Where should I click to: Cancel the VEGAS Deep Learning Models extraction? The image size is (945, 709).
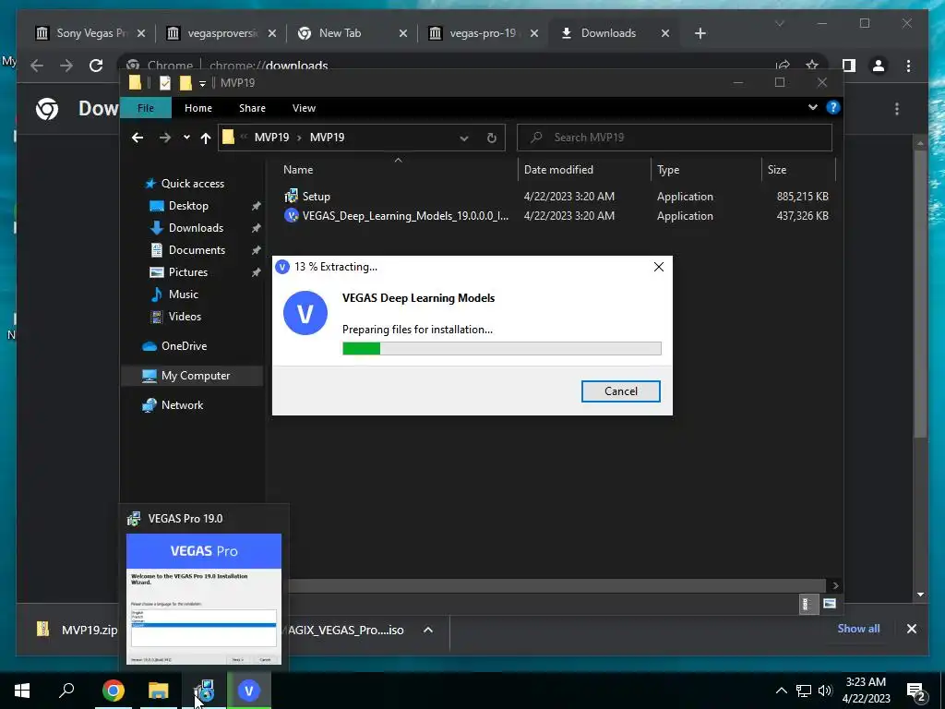click(x=620, y=391)
